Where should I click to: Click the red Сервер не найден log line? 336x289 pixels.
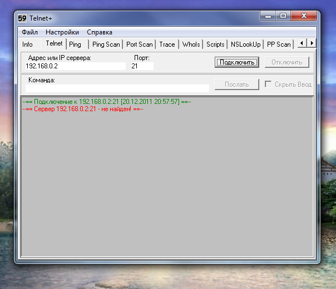(83, 109)
